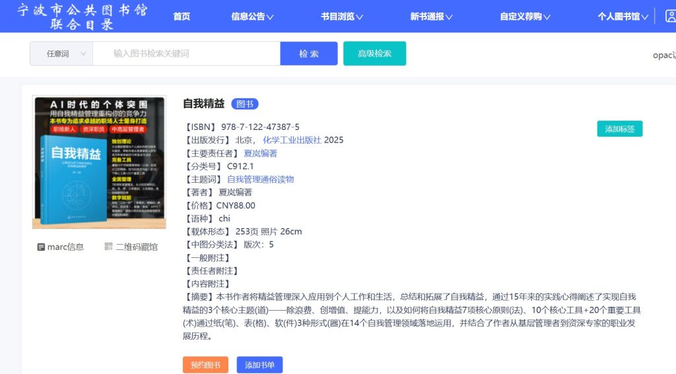This screenshot has width=676, height=374.
Task: Follow the 自我管理通俗读物 subject link
Action: click(x=260, y=179)
